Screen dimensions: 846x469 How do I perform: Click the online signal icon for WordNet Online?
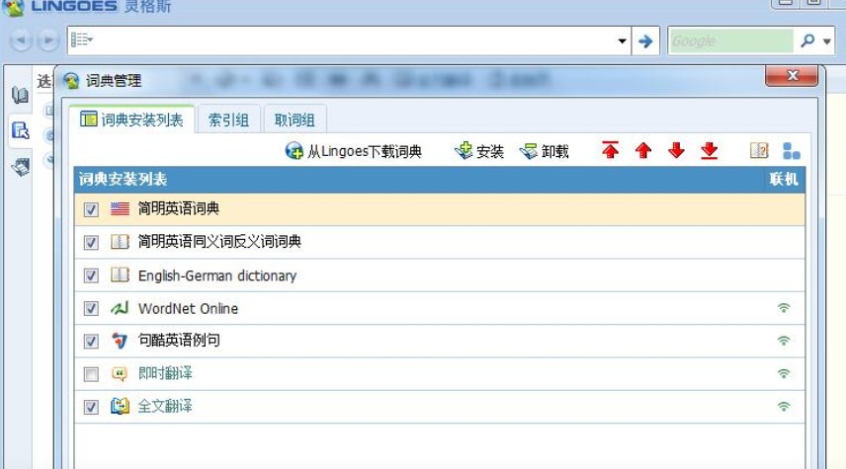(x=784, y=308)
